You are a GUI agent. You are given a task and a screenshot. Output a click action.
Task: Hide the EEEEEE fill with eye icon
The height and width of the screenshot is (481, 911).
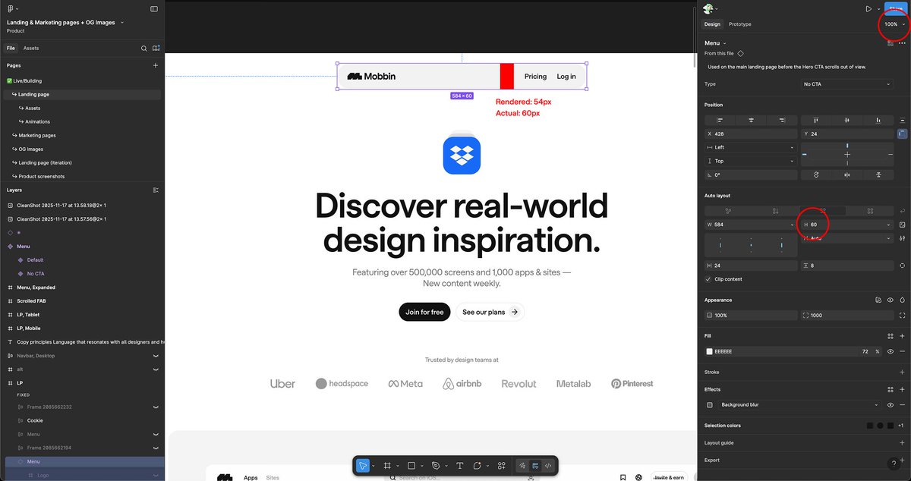click(x=890, y=351)
